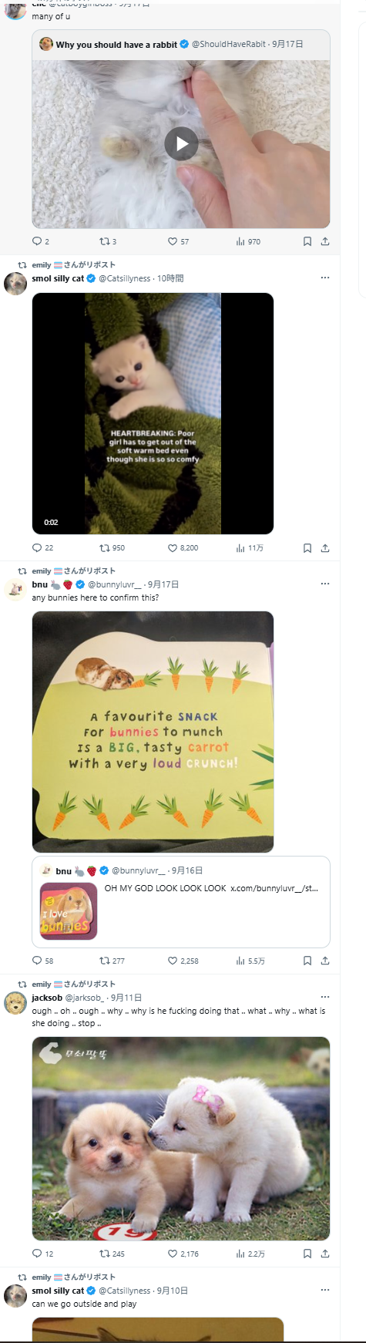
Task: Reply to the bnu bunnies post
Action: pos(43,961)
